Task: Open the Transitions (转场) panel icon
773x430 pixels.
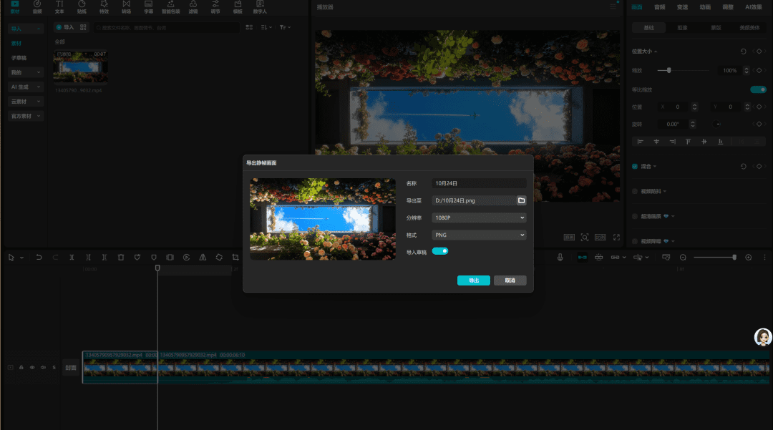Action: (x=126, y=7)
